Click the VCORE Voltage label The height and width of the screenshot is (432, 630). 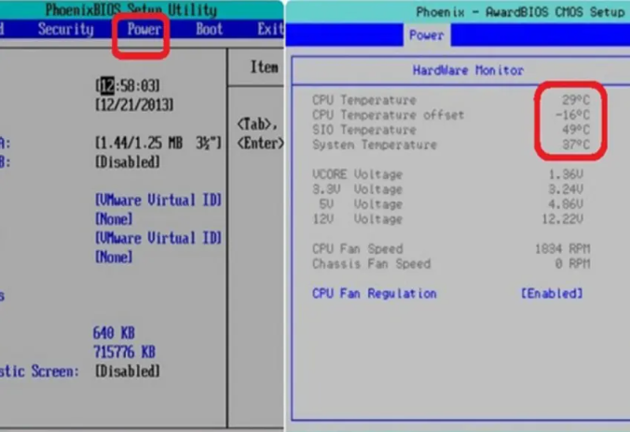point(357,174)
